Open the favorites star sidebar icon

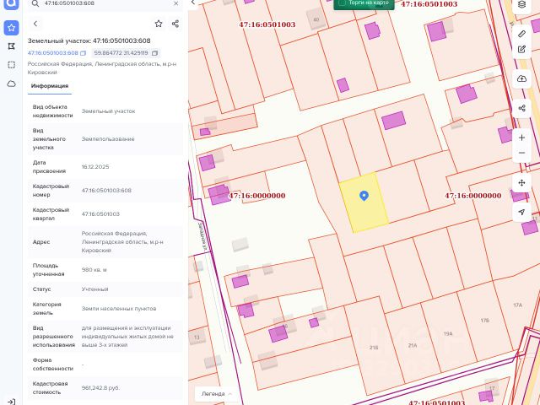pos(11,28)
